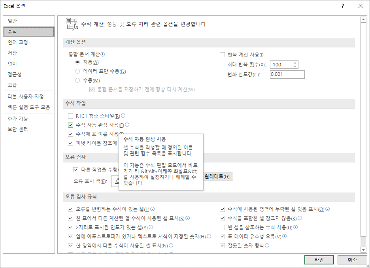Image resolution: width=370 pixels, height=268 pixels.
Task: Click info icon for 오류를 반환하는 수식이 있는 셀
Action: (153, 209)
